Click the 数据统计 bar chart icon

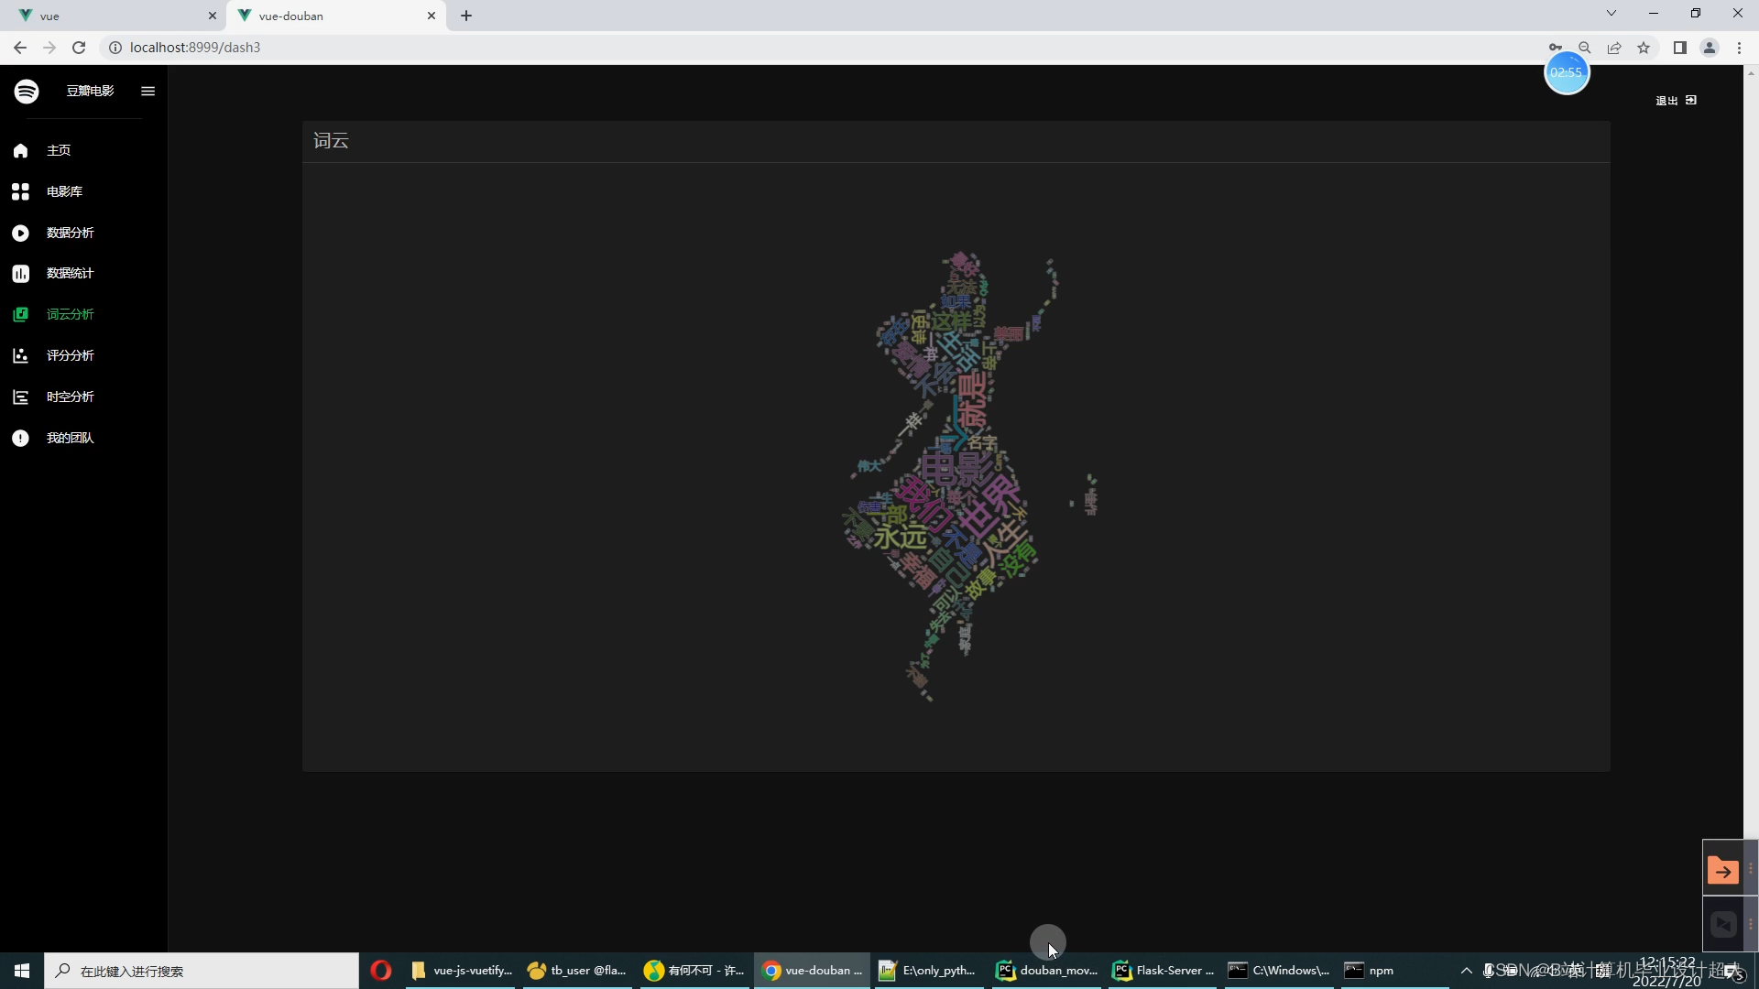(x=20, y=274)
